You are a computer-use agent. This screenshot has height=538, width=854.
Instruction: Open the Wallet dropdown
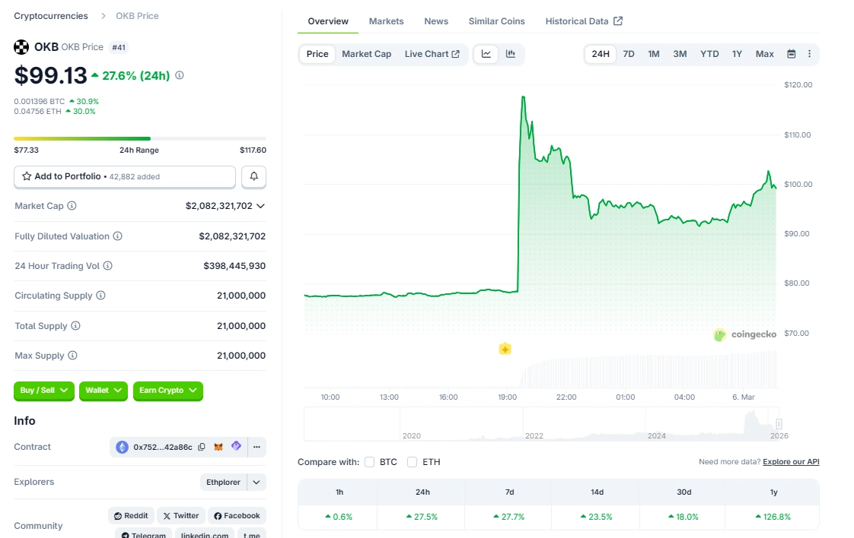pos(103,391)
